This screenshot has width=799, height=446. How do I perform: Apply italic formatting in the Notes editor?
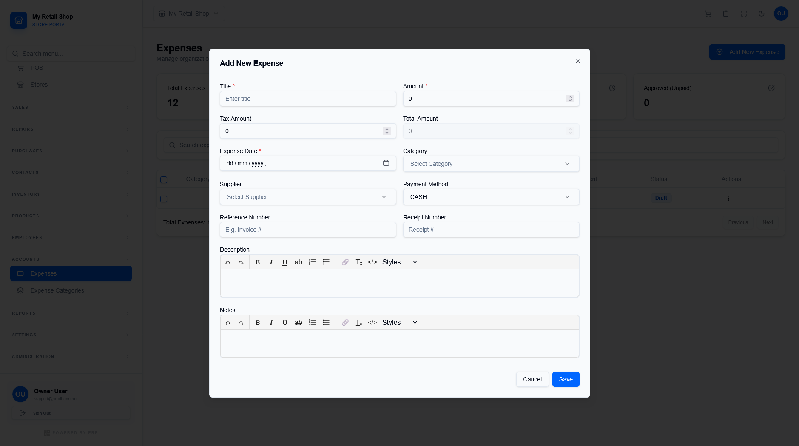pyautogui.click(x=271, y=322)
